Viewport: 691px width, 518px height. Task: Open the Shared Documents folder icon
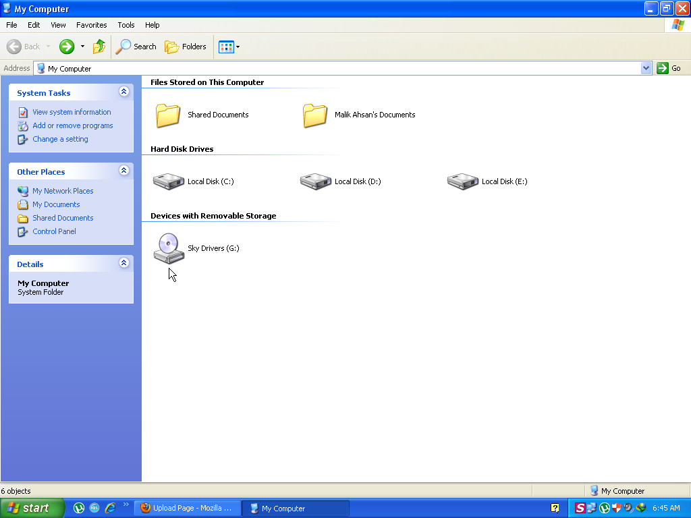[x=168, y=115]
